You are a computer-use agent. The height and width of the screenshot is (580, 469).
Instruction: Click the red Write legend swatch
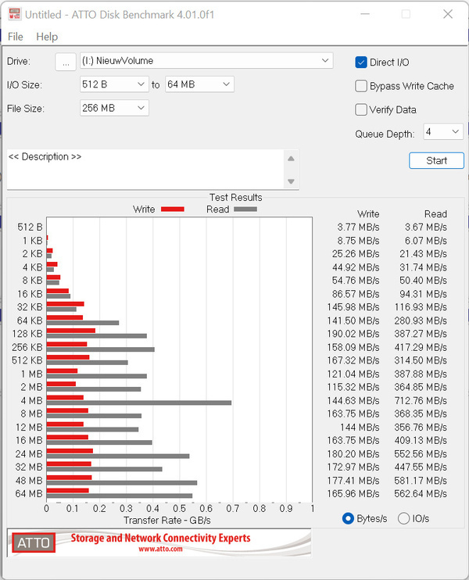[x=173, y=209]
